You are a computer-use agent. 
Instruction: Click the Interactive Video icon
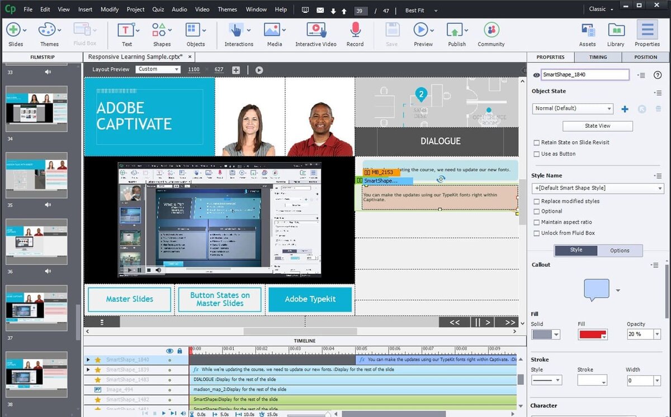coord(316,30)
